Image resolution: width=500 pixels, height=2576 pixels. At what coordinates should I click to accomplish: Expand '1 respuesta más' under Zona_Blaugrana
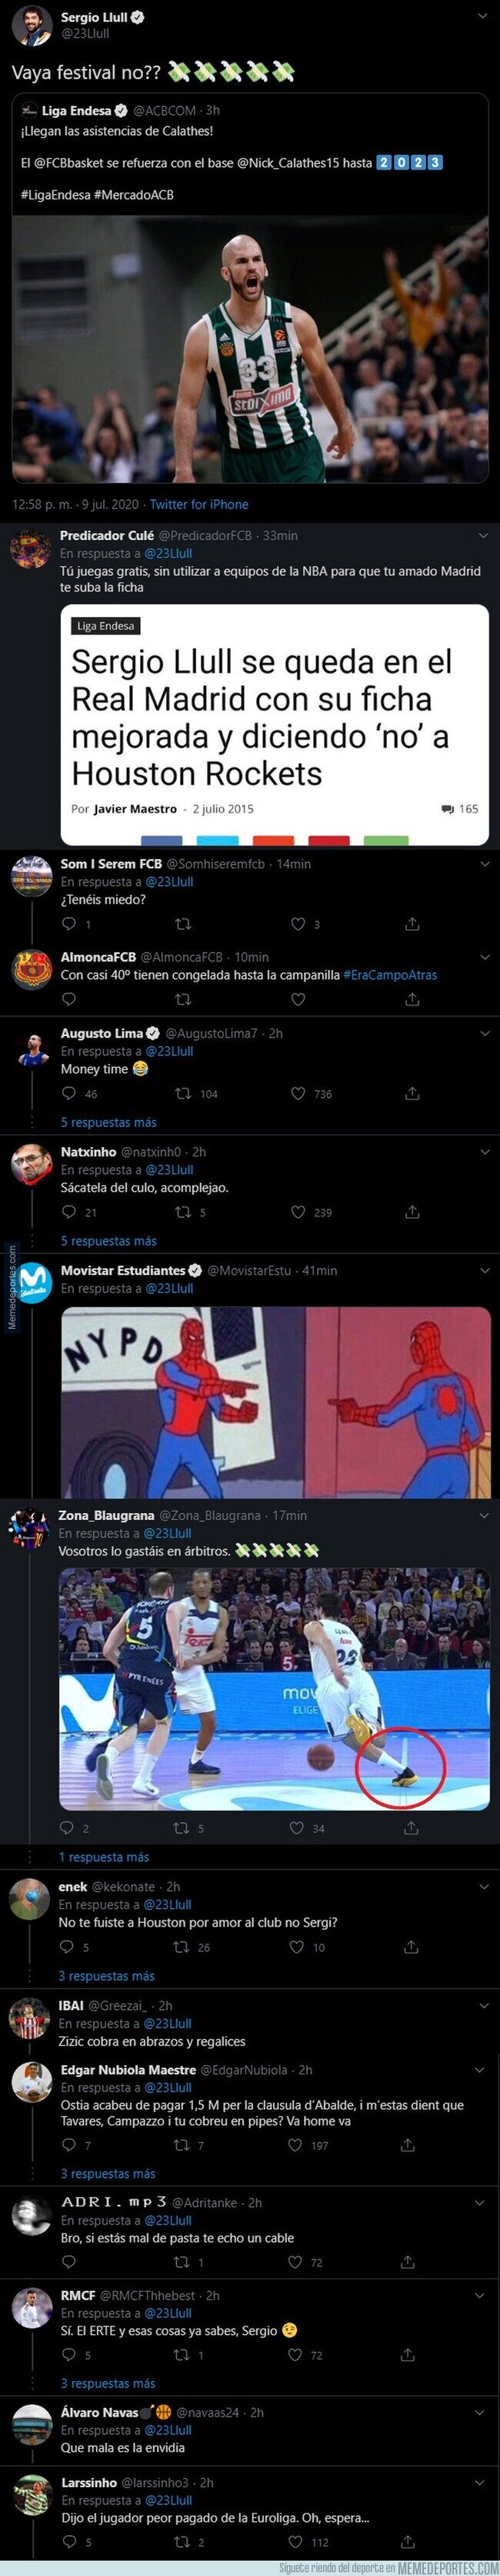point(104,1857)
